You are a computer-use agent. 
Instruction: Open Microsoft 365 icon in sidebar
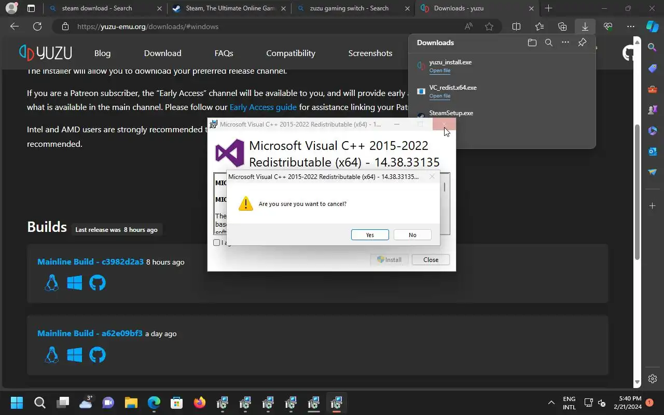click(653, 131)
